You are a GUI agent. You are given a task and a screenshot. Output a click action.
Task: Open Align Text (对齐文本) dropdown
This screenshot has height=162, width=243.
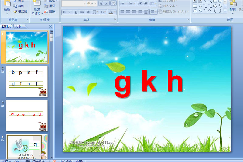168,6
